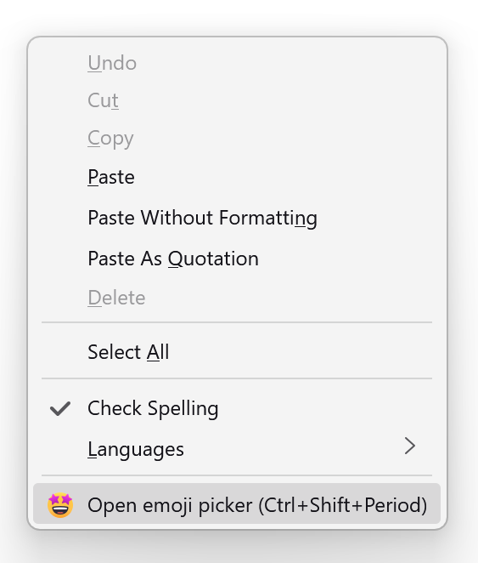This screenshot has height=563, width=478.
Task: Click the greyed-out Delete entry
Action: tap(237, 298)
